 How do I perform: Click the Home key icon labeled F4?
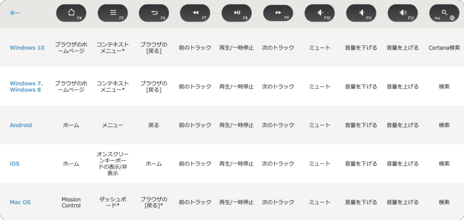click(x=71, y=13)
